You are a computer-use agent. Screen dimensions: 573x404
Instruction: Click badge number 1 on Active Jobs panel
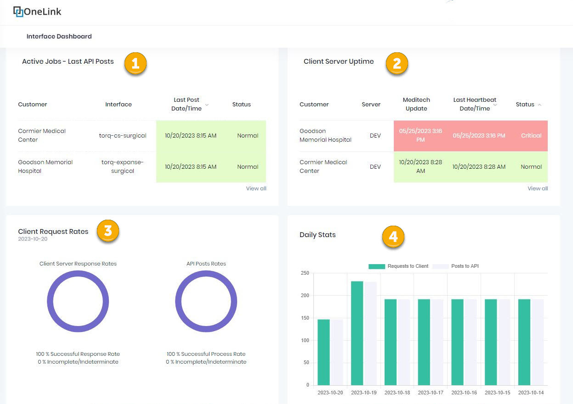click(x=135, y=64)
